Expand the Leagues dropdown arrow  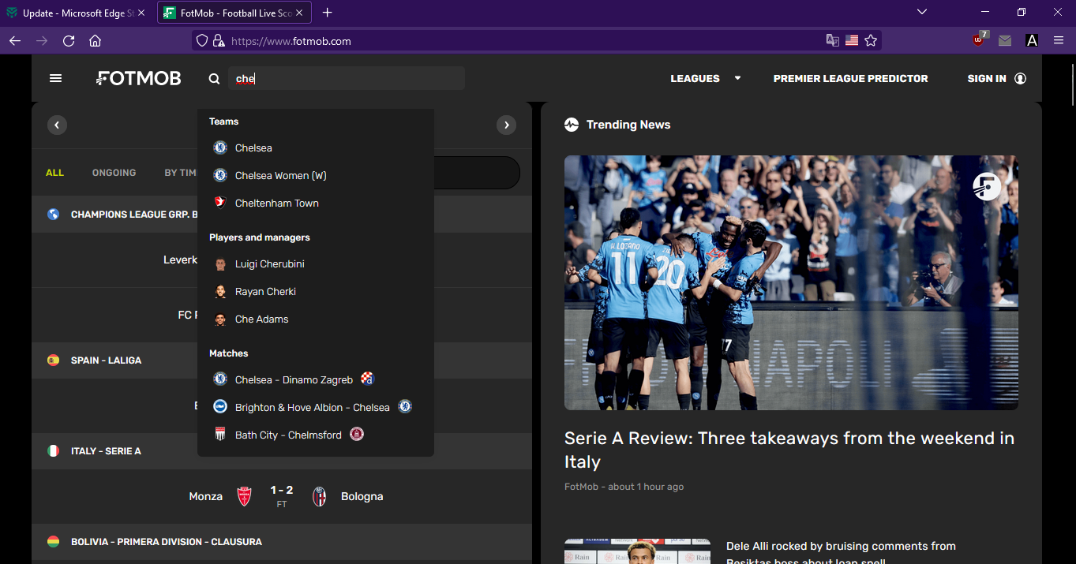click(x=737, y=78)
